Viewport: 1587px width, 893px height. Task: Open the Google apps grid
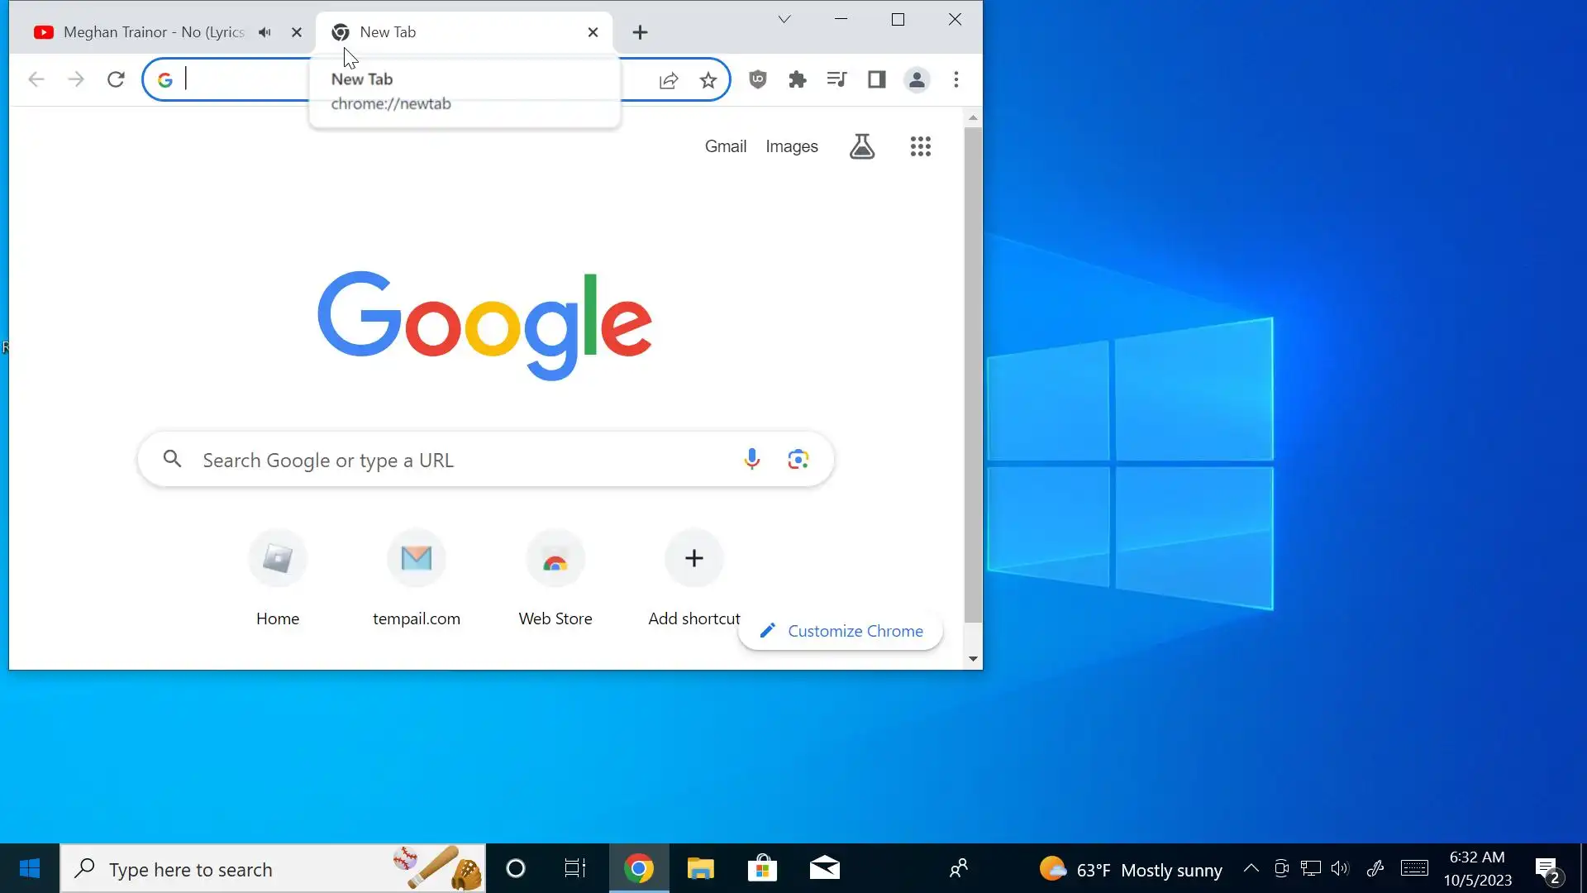(920, 146)
